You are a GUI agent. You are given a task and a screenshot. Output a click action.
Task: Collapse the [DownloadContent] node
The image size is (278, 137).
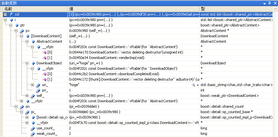point(22,36)
